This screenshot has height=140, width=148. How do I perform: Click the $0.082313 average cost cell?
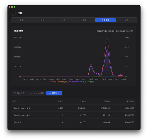(129, 115)
